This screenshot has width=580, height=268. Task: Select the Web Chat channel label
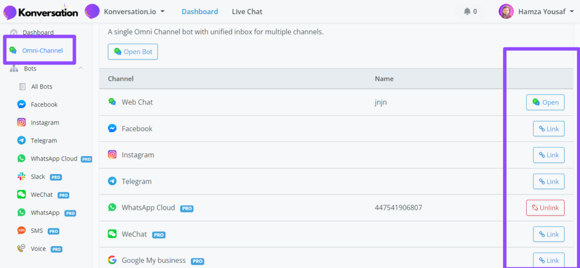[x=137, y=102]
